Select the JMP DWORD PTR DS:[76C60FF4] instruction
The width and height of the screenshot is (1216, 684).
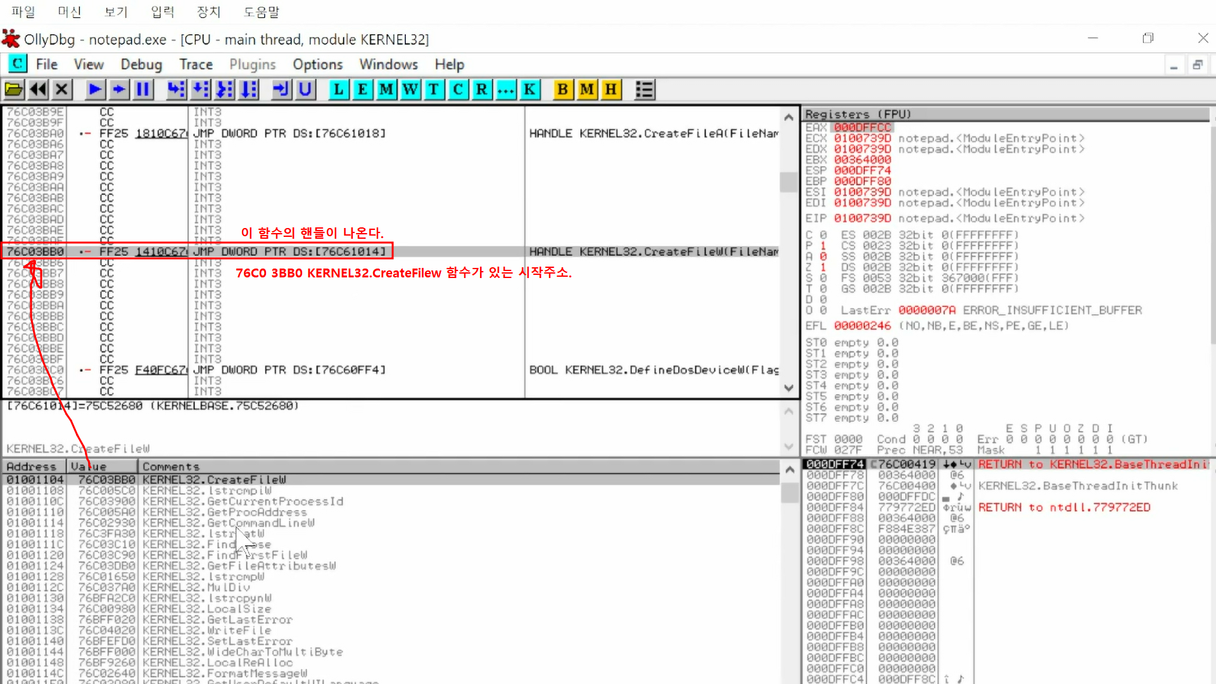289,370
